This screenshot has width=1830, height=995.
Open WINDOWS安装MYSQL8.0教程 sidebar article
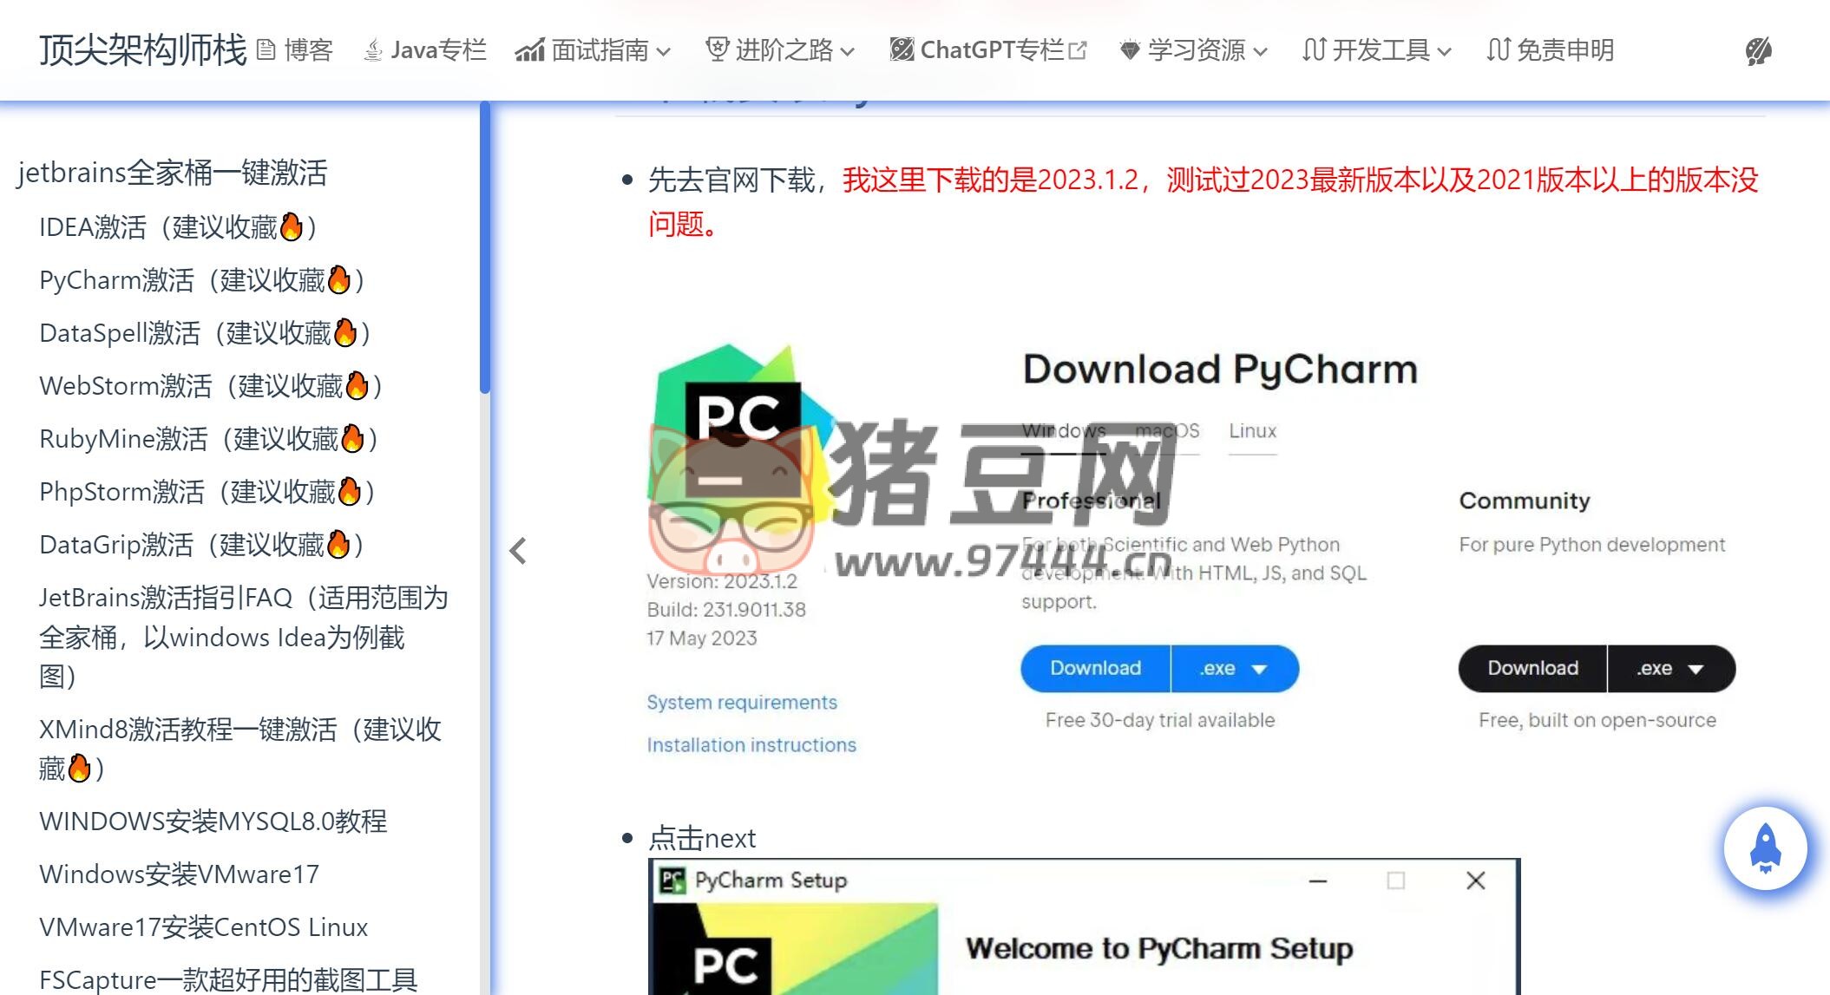[213, 821]
